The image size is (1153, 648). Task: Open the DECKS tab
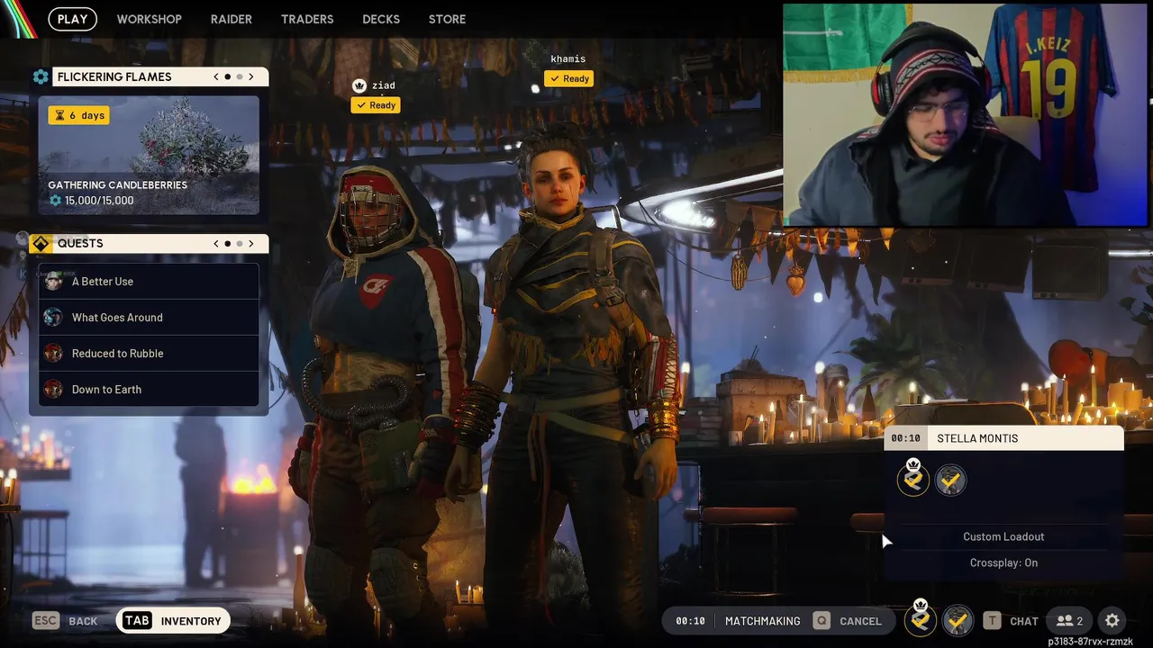pos(381,19)
